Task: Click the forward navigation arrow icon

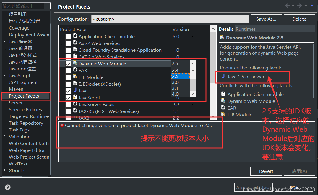Action: tap(300, 6)
